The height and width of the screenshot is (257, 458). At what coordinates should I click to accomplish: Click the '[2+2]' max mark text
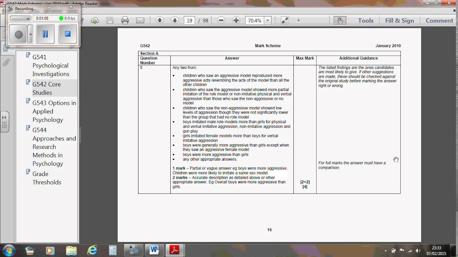(305, 182)
